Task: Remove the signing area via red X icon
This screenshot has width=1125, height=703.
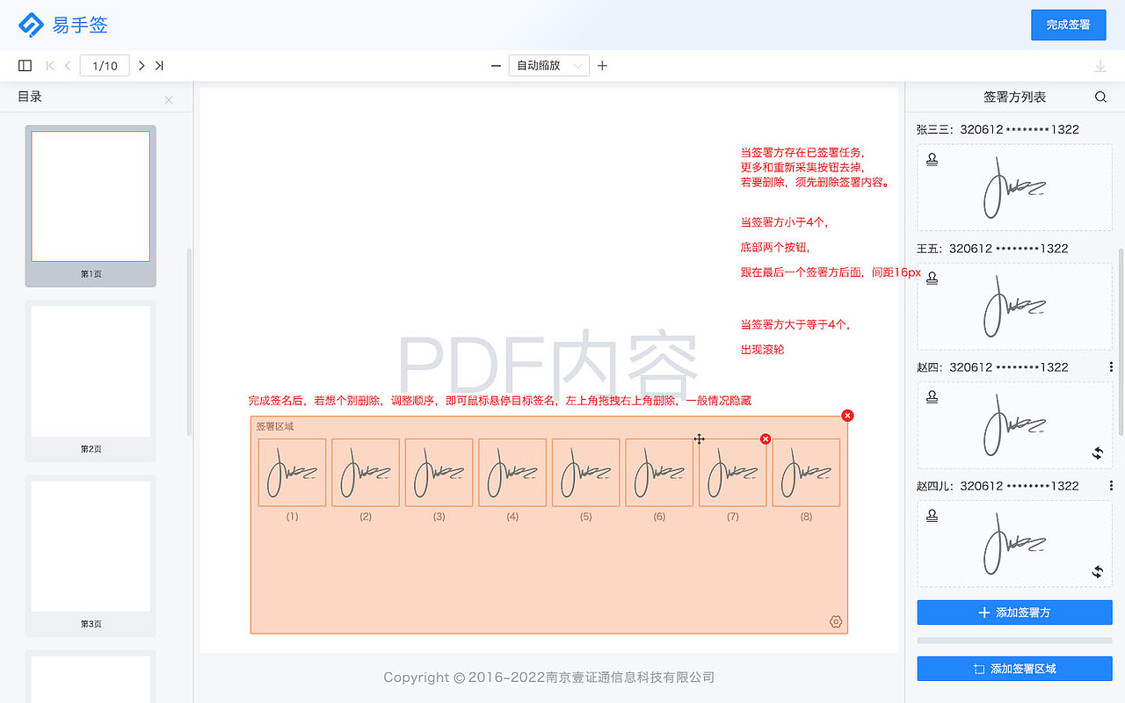Action: pos(847,415)
